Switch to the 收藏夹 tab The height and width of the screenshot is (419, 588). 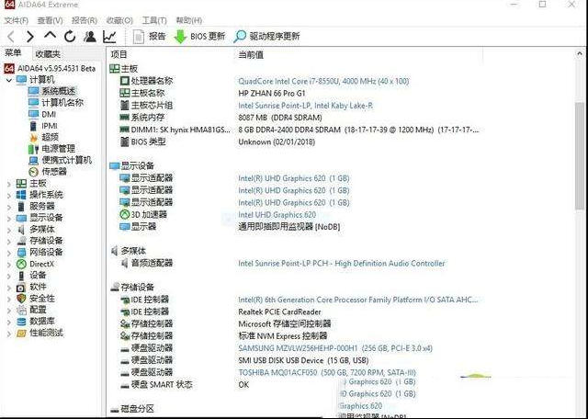[48, 54]
